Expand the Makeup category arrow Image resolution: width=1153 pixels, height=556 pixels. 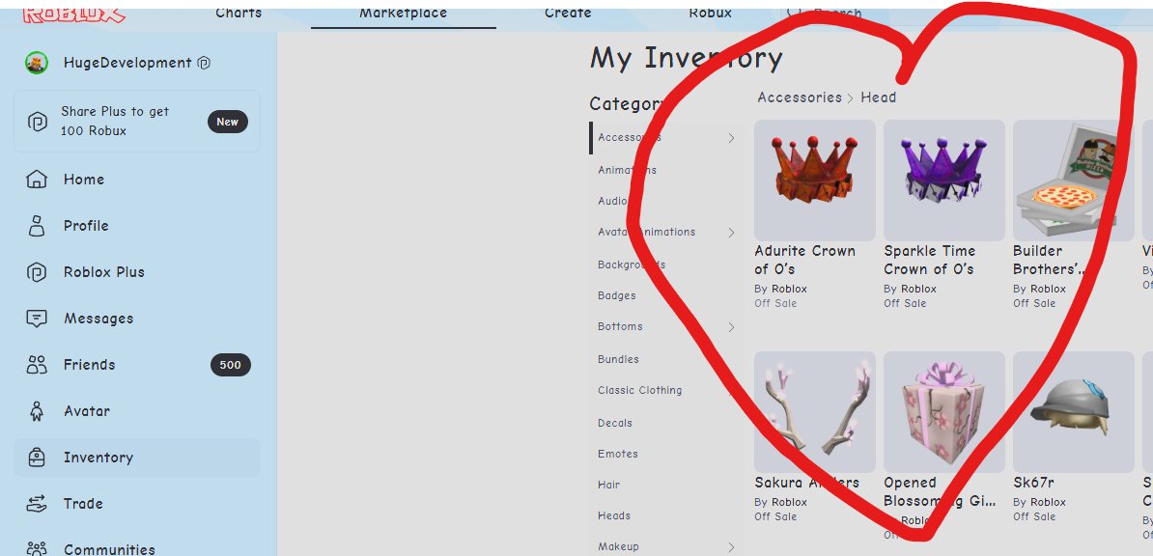point(731,546)
